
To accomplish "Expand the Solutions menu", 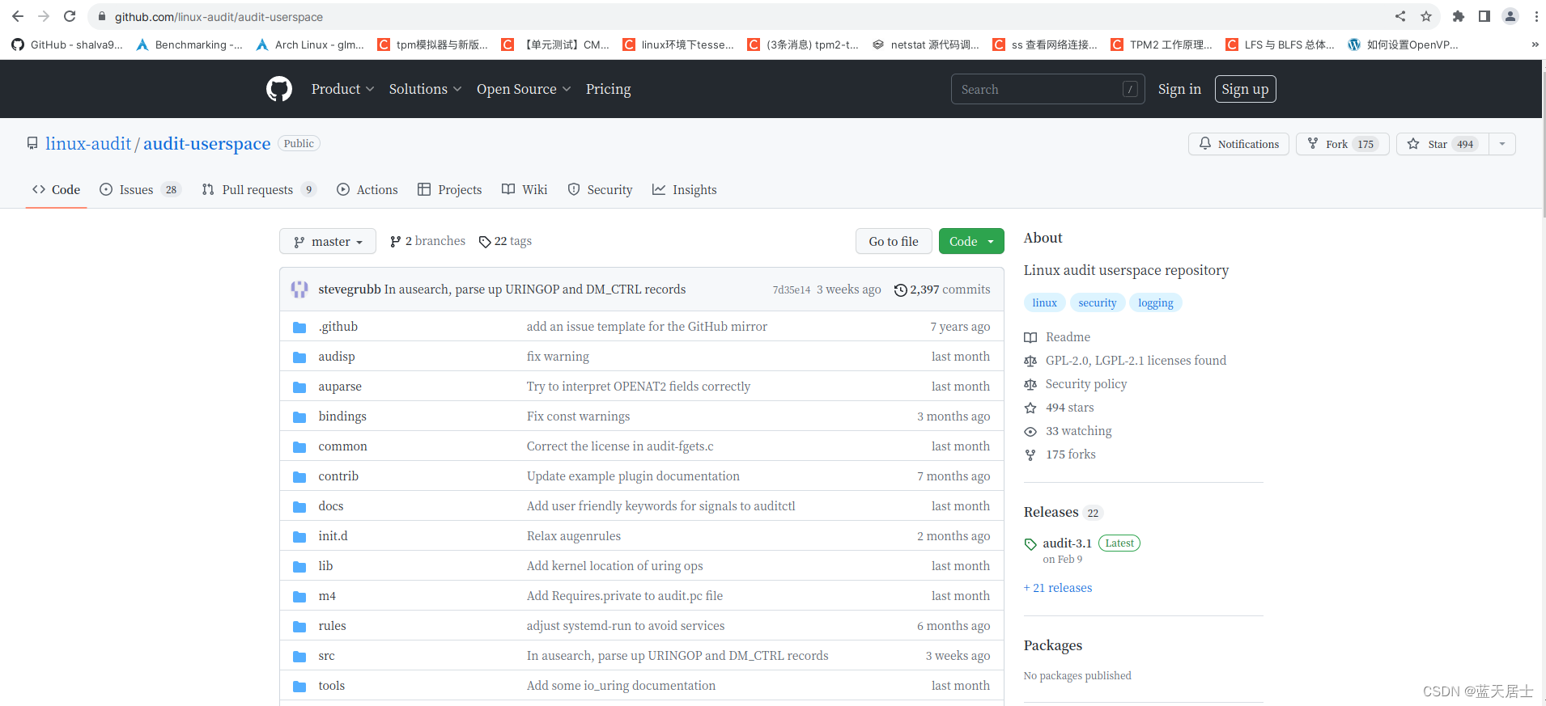I will (425, 89).
